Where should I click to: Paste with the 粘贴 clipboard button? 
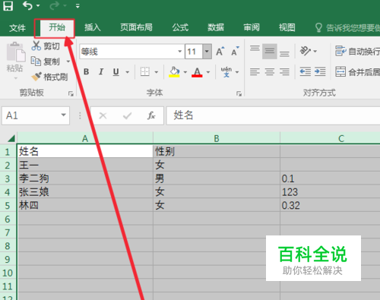tap(15, 57)
